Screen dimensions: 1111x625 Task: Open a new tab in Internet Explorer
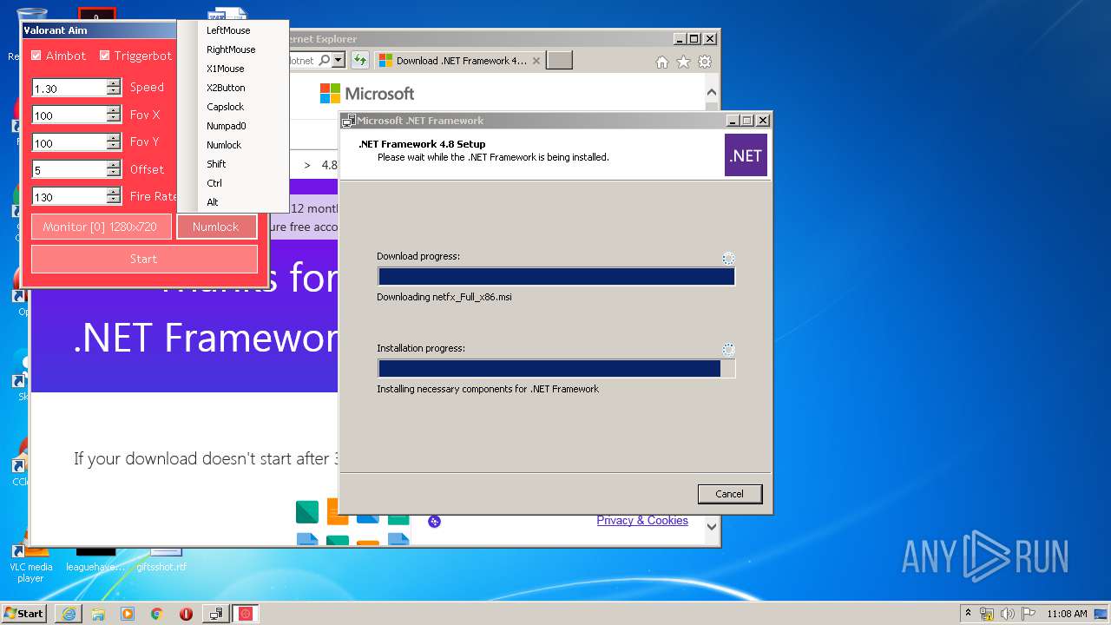[x=560, y=61]
